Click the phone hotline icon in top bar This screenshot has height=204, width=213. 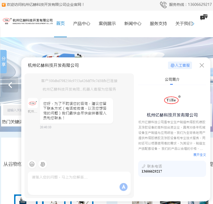(163, 5)
